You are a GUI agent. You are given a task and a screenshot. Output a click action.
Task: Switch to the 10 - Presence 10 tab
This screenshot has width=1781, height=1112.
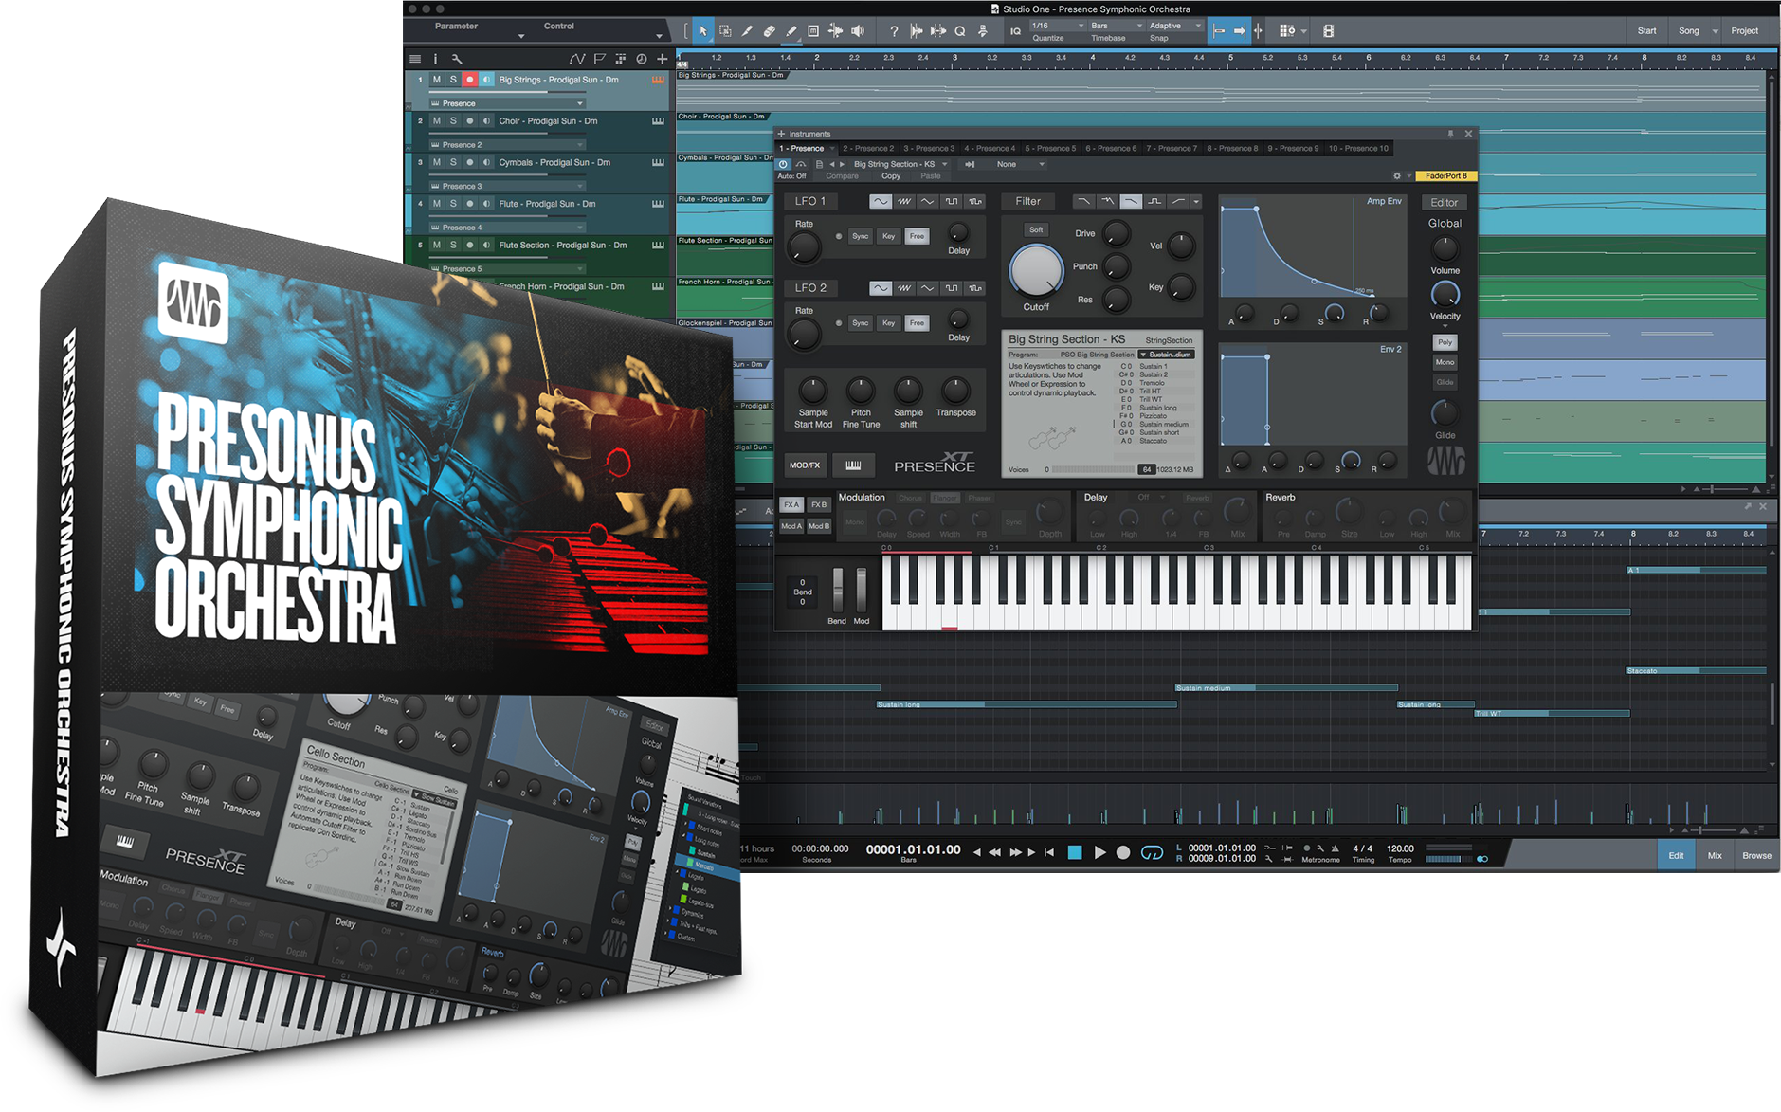1358,148
